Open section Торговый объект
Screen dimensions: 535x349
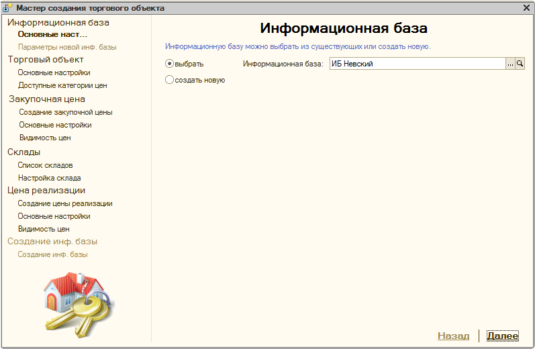pos(46,59)
